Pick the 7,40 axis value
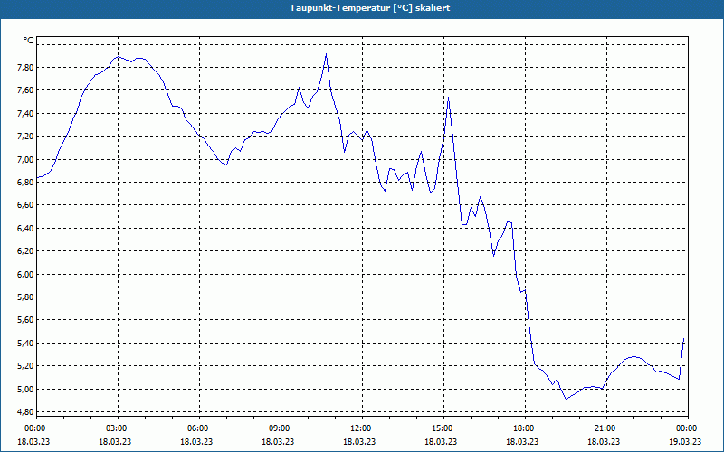This screenshot has height=452, width=724. click(x=25, y=114)
